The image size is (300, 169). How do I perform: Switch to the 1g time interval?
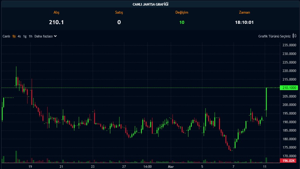pos(25,36)
